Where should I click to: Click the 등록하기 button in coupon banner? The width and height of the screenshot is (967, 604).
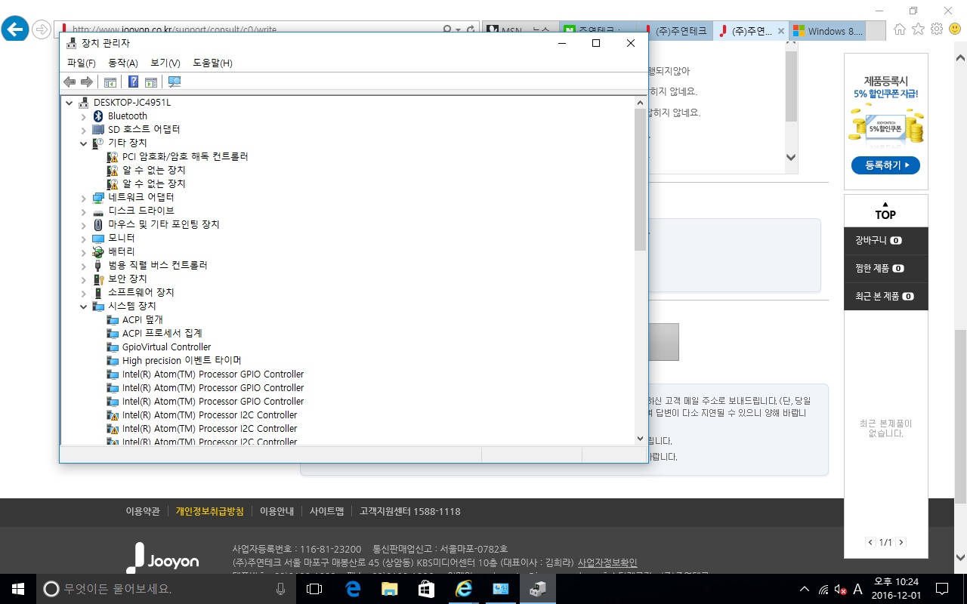885,165
